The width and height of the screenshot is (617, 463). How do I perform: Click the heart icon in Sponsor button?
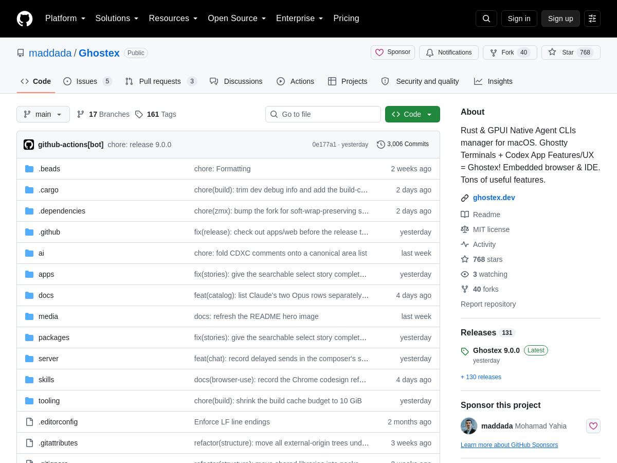point(379,52)
